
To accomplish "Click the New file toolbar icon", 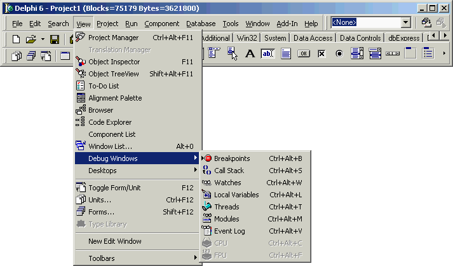I will click(x=16, y=39).
